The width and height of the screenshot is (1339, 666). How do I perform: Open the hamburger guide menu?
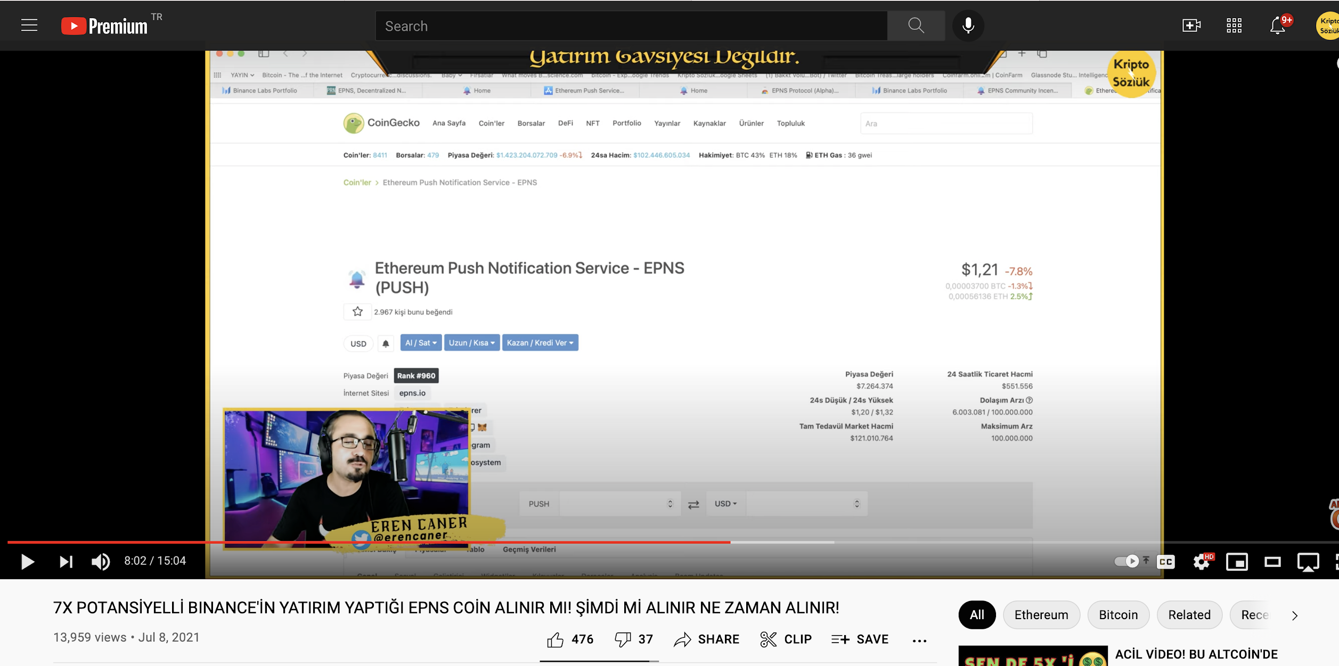[29, 25]
